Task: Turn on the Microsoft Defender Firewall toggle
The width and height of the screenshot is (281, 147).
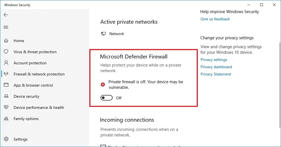Action: pyautogui.click(x=107, y=98)
